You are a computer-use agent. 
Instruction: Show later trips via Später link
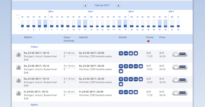click(x=34, y=105)
